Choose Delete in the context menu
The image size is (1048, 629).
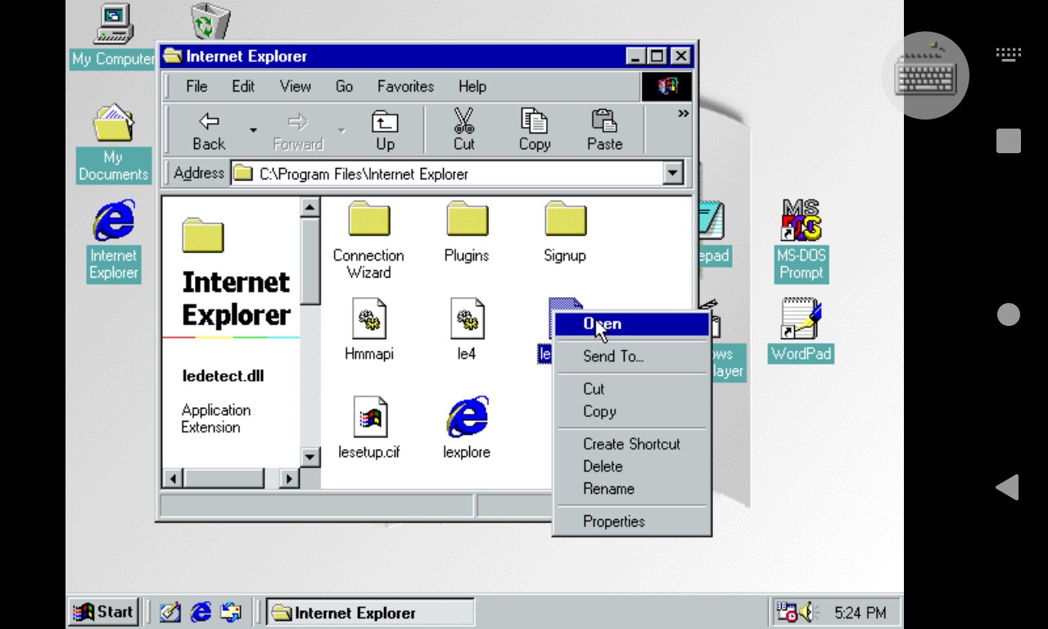(632, 466)
